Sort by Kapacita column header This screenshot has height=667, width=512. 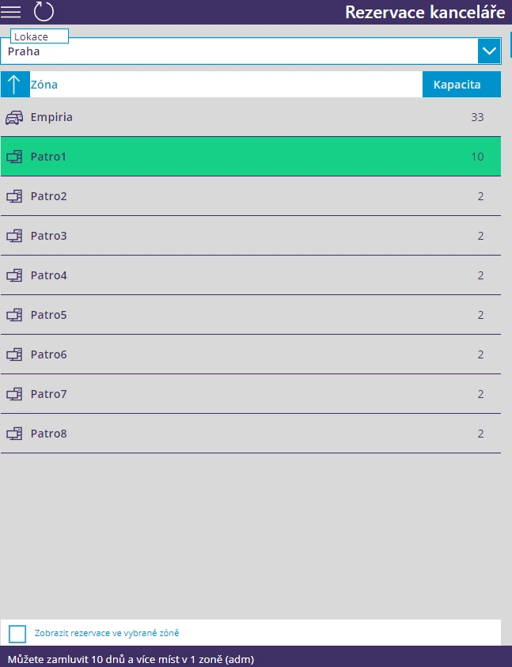(457, 85)
